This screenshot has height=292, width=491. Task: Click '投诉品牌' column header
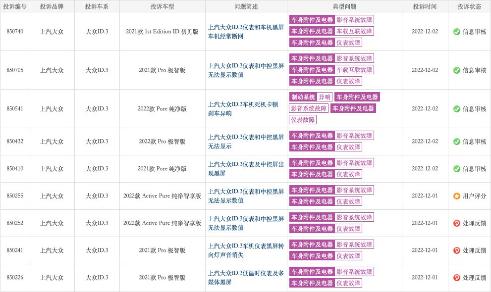52,6
